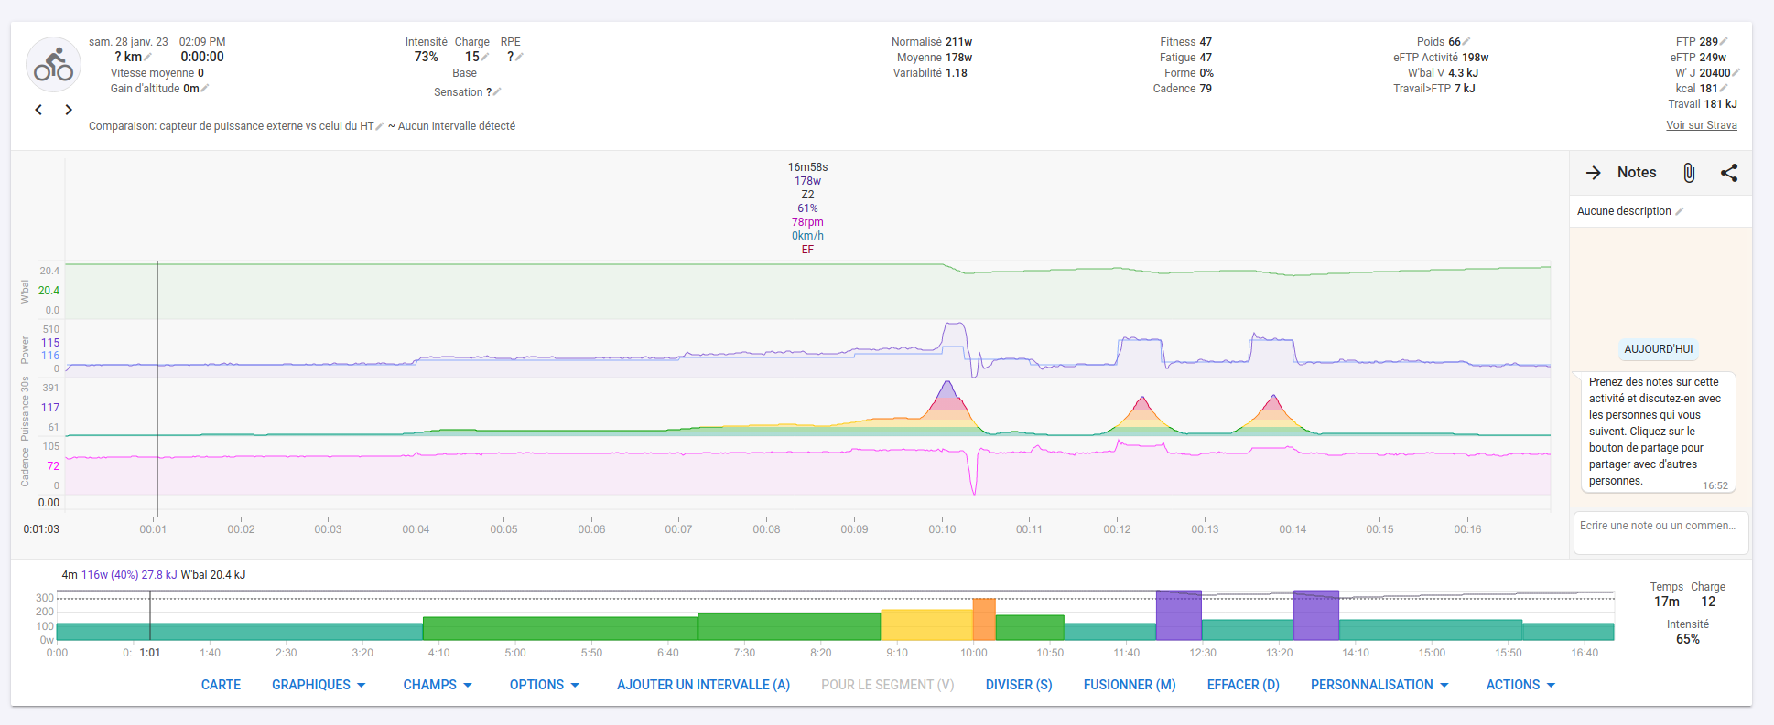The width and height of the screenshot is (1774, 725).
Task: Select the orange interval block near 10:00
Action: 984,619
